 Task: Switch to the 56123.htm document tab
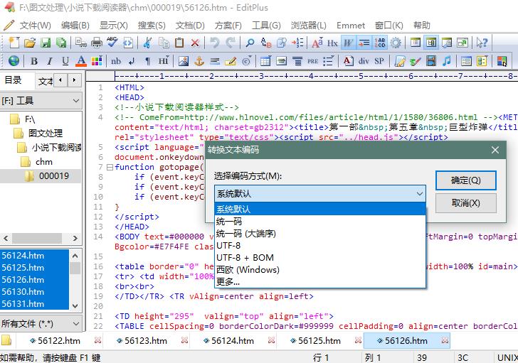[145, 340]
